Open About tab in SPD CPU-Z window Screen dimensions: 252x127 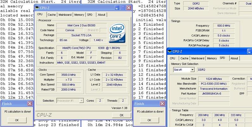coord(234,59)
